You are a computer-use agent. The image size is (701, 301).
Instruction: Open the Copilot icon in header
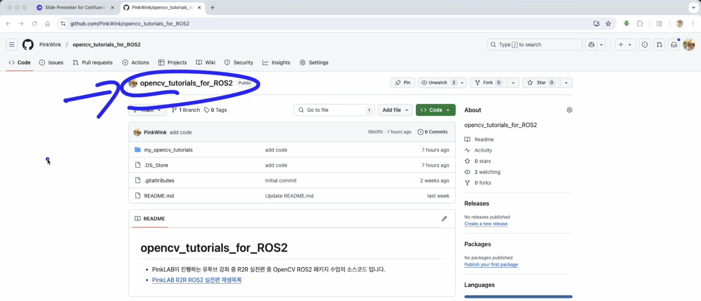pyautogui.click(x=591, y=45)
